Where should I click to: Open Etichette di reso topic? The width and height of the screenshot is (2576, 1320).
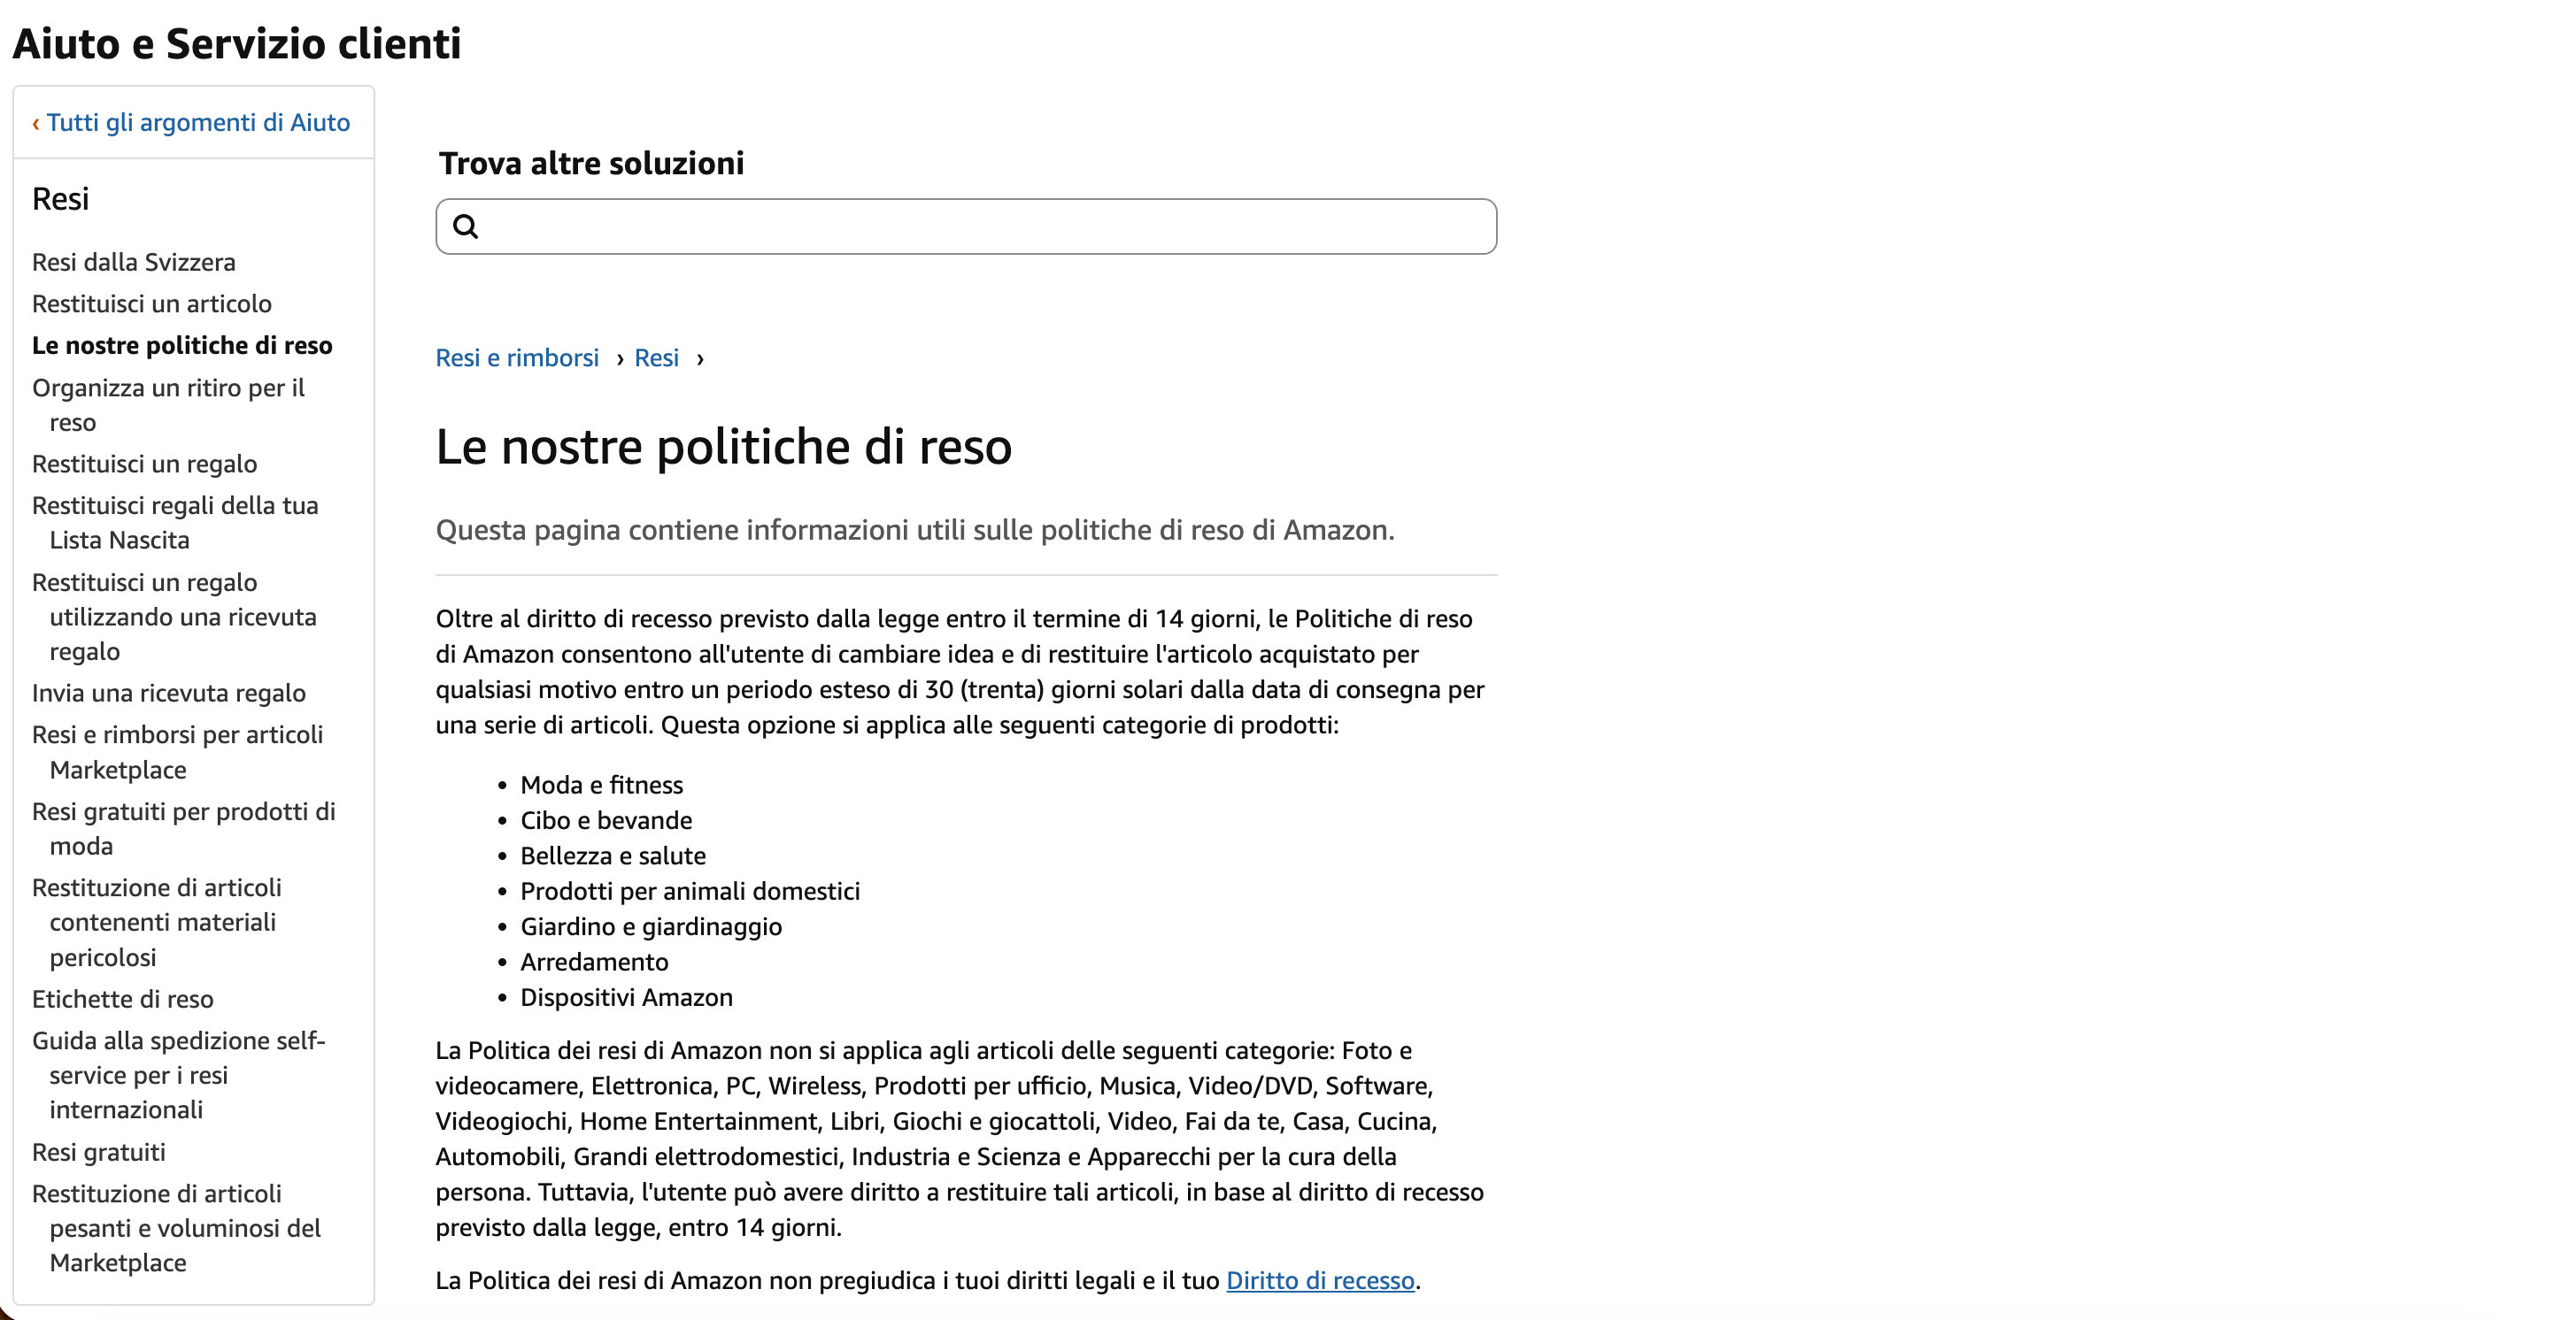pos(123,999)
